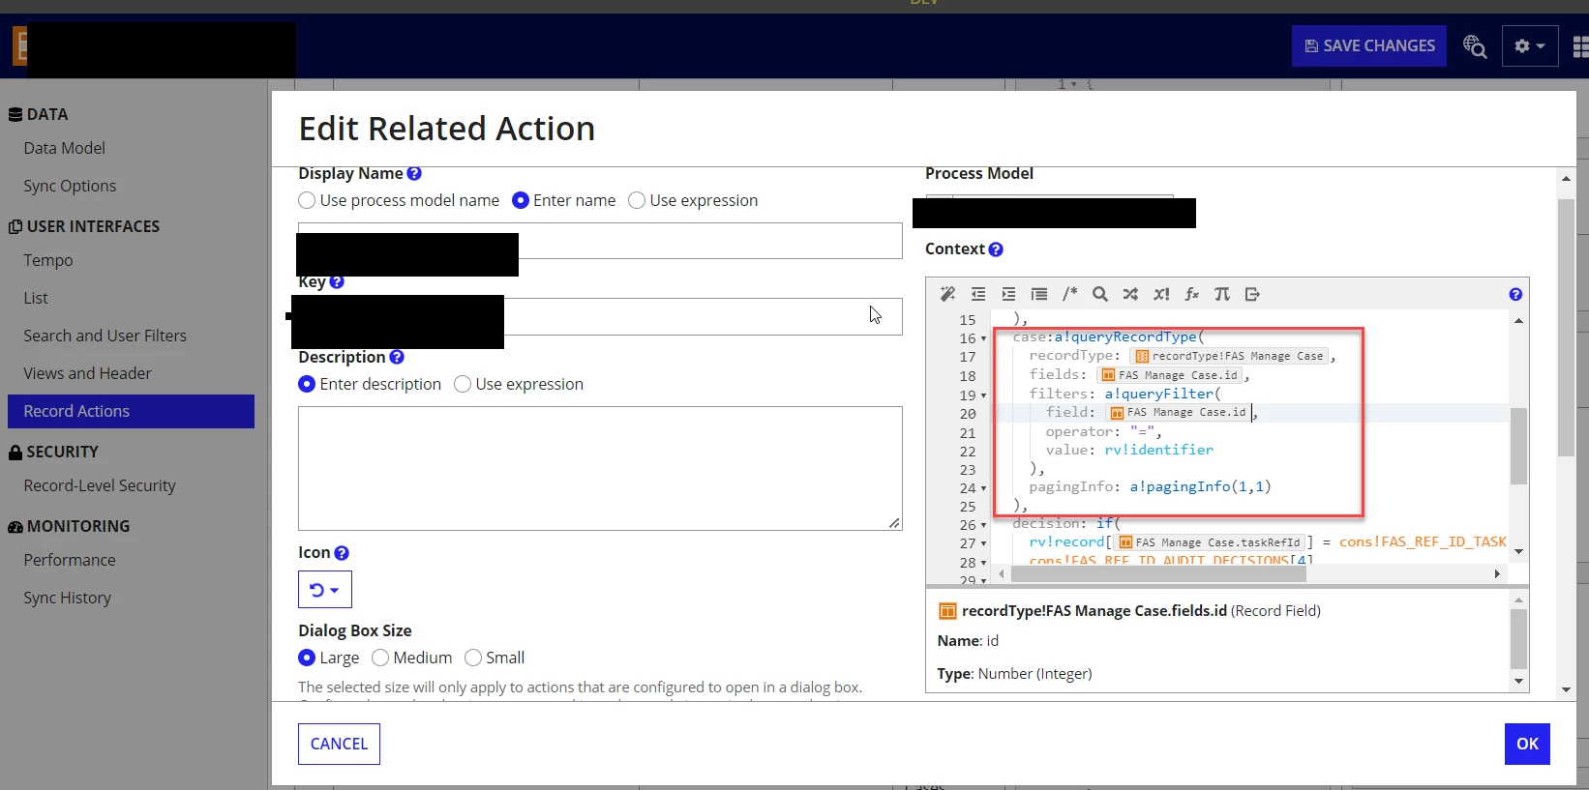Viewport: 1589px width, 790px height.
Task: Open Tempo under User Interfaces
Action: point(48,260)
